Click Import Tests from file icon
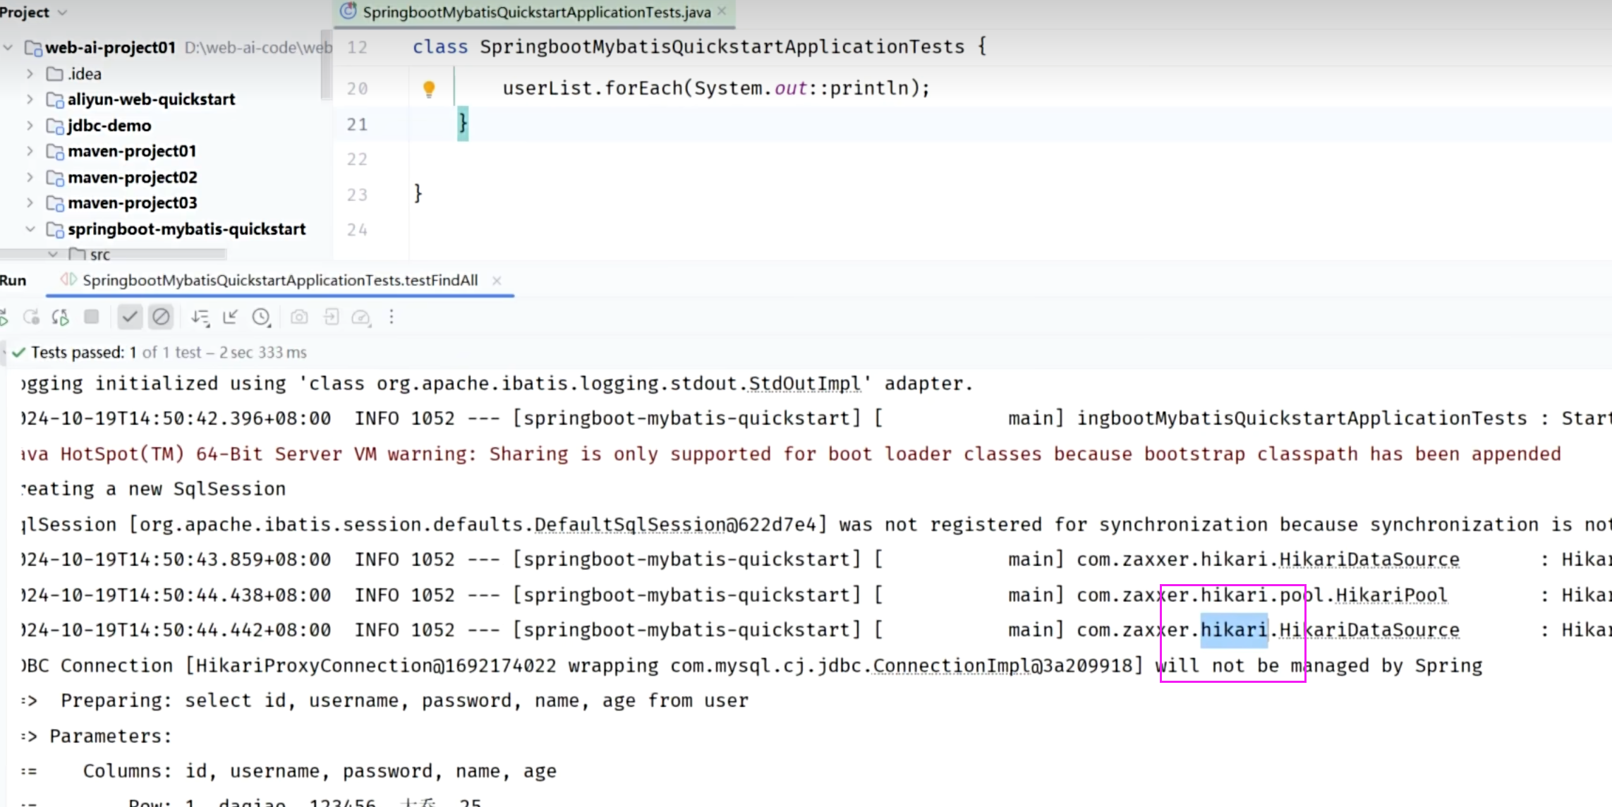 pyautogui.click(x=331, y=317)
